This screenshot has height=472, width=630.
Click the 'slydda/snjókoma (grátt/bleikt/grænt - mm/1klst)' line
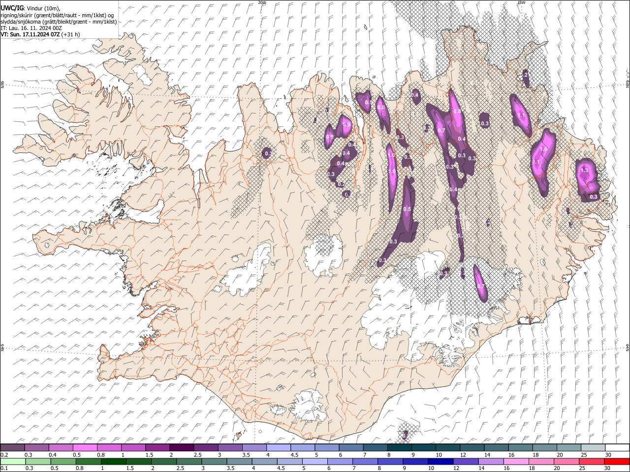click(x=59, y=22)
